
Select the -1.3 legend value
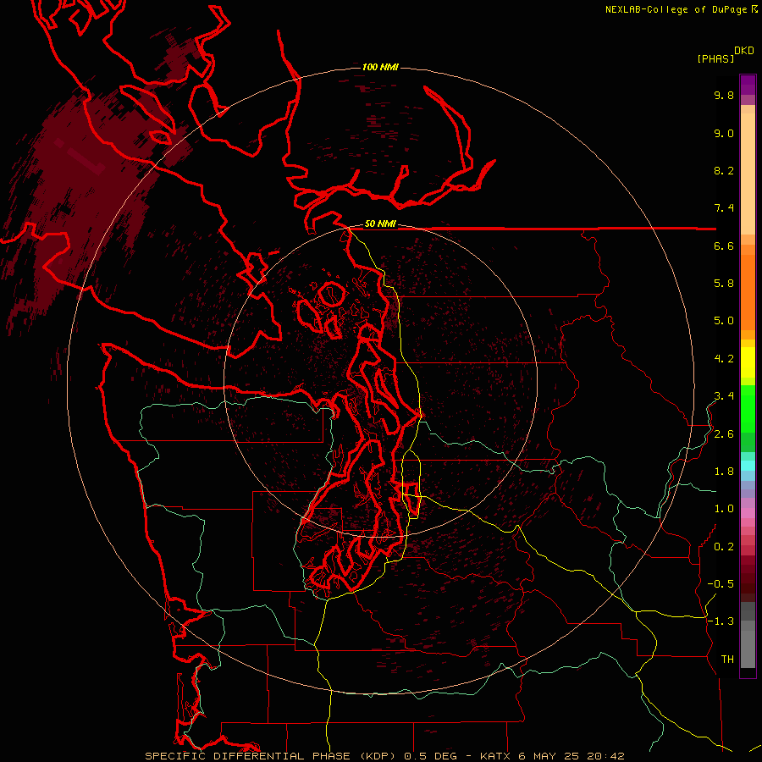pos(721,621)
